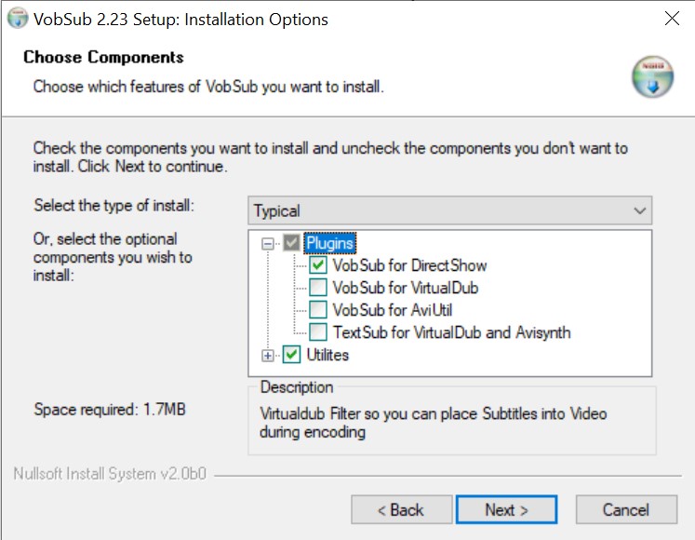Image resolution: width=695 pixels, height=540 pixels.
Task: Select the VobSub for VirtualDub label
Action: [x=406, y=288]
